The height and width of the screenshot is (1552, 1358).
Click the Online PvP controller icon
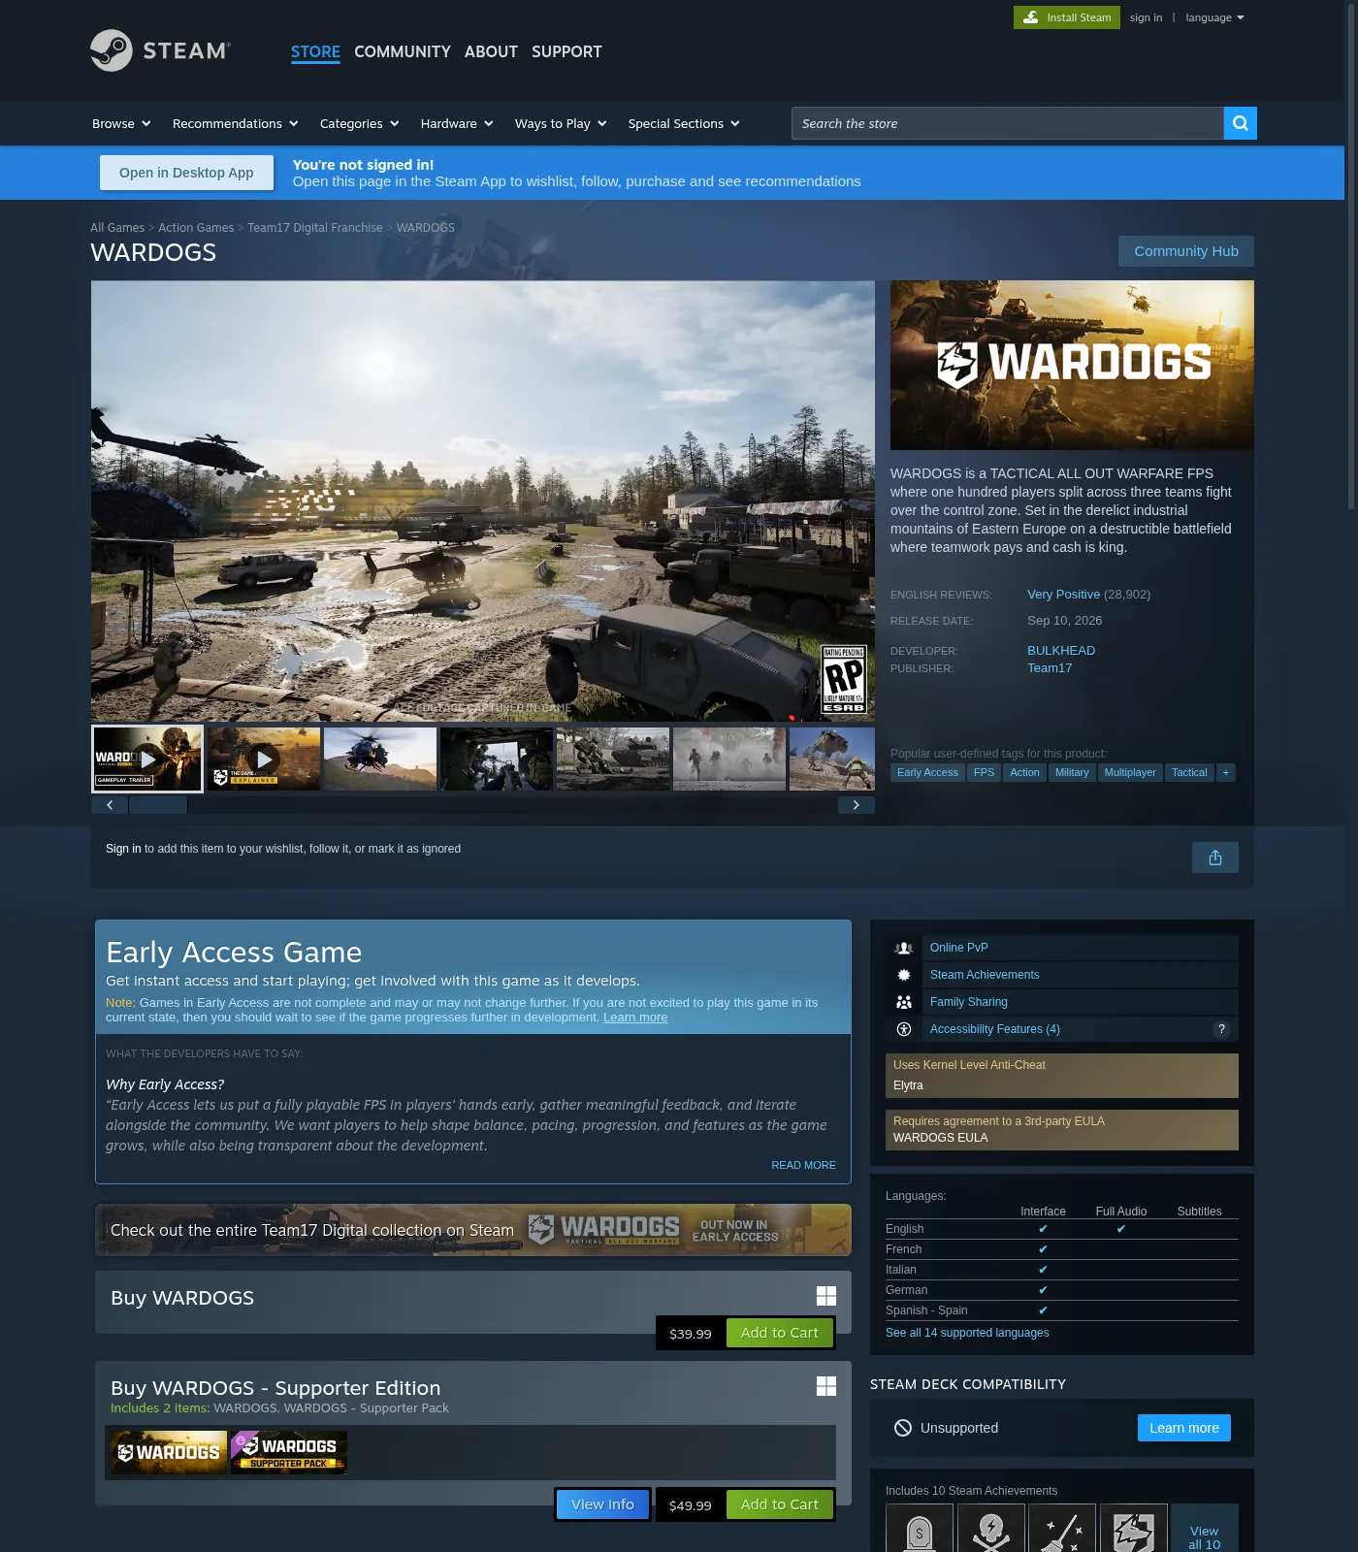pos(903,948)
